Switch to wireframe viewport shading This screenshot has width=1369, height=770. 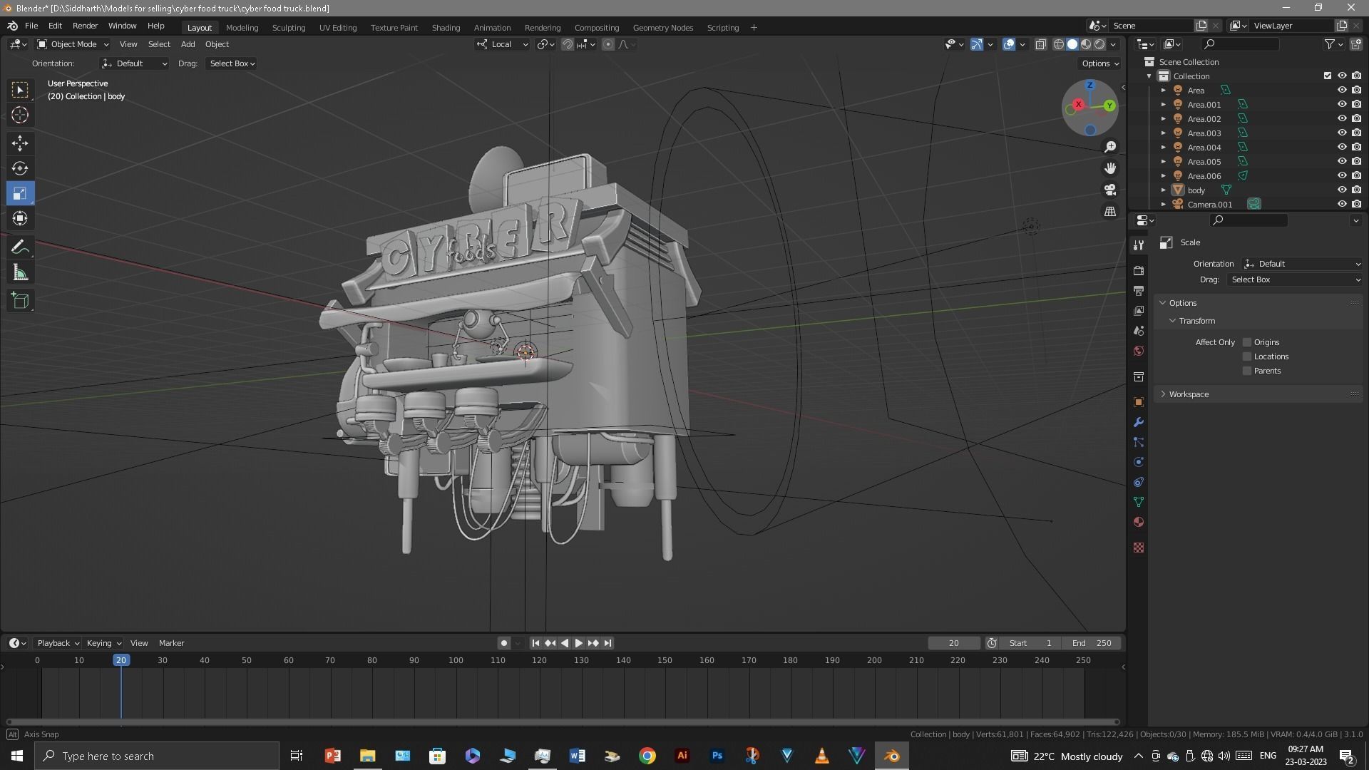click(x=1059, y=44)
